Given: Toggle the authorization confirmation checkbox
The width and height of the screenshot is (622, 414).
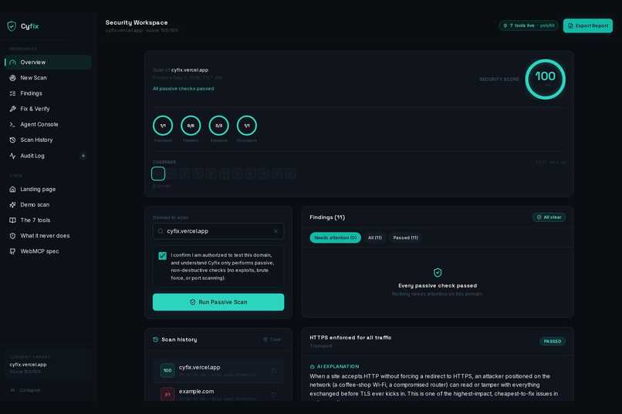Looking at the screenshot, I should click(162, 256).
